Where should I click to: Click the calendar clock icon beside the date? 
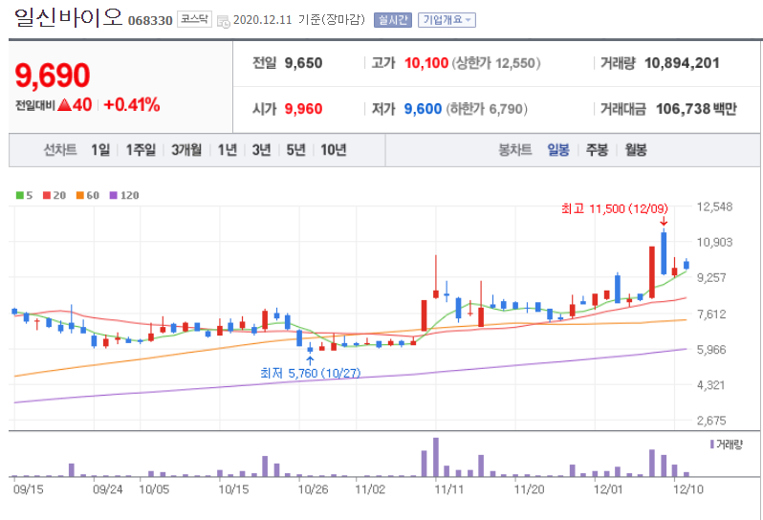[x=224, y=21]
